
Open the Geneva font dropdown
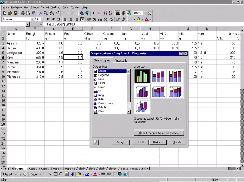point(32,19)
